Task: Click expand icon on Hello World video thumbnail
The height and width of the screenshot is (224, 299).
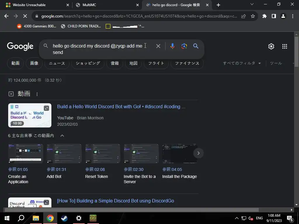Action: 46,108
